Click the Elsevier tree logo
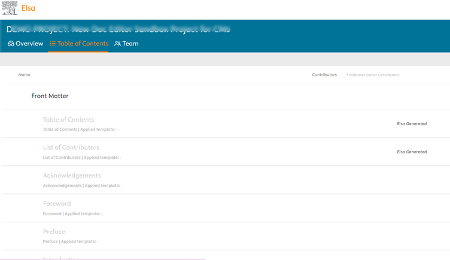This screenshot has width=450, height=260. [10, 8]
